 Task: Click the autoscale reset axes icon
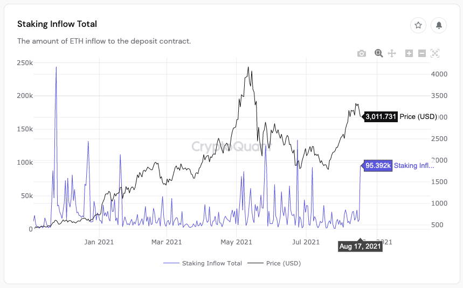click(x=435, y=53)
